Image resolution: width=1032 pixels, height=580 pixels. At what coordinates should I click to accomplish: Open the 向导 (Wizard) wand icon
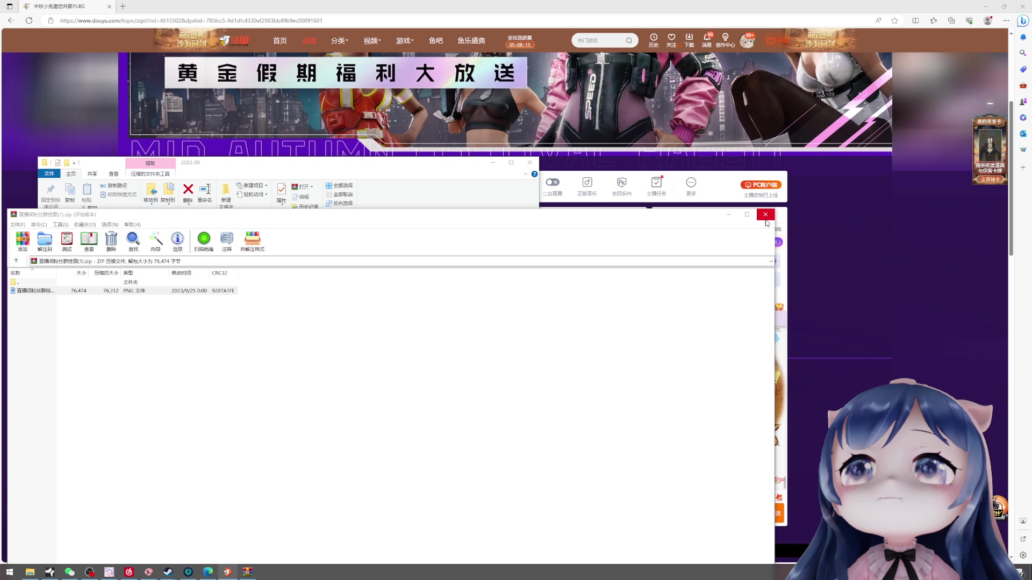(155, 241)
